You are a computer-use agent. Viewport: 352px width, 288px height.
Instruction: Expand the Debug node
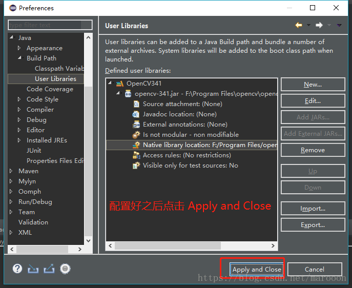click(x=19, y=119)
